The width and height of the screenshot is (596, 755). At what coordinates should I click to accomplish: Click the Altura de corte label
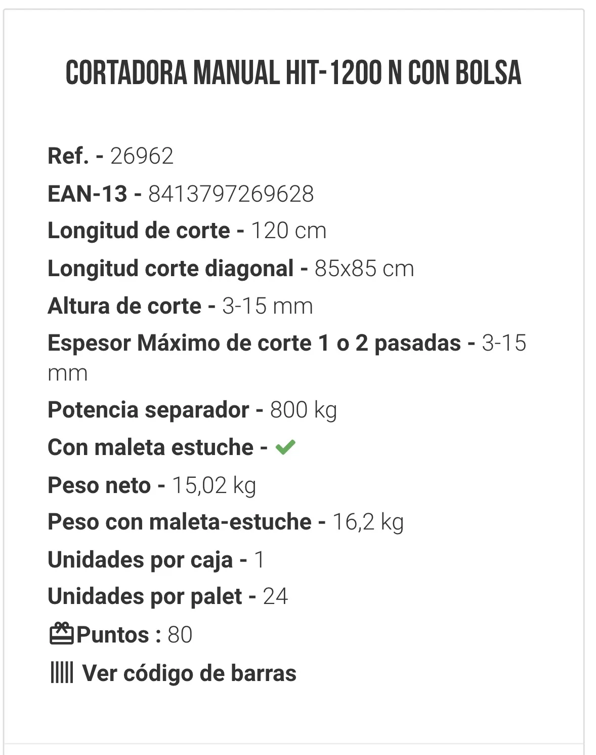pyautogui.click(x=124, y=306)
